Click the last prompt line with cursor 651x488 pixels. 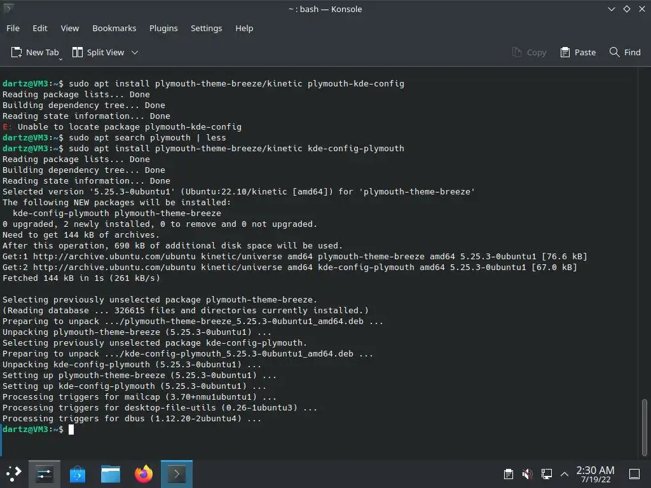(38, 430)
